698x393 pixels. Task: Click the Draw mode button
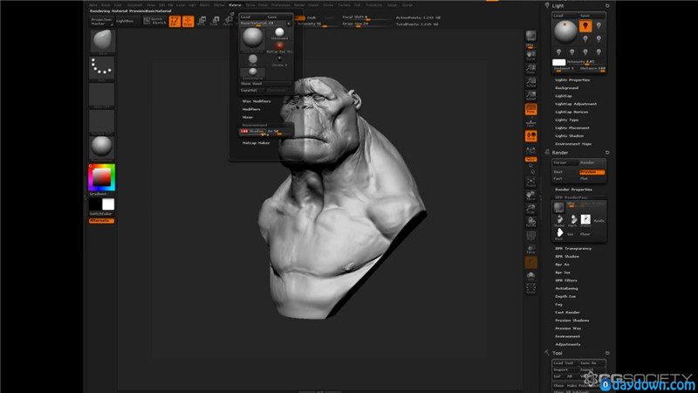(x=188, y=21)
